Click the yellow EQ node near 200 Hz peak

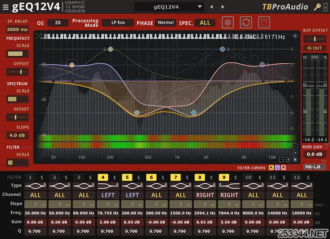(x=111, y=49)
